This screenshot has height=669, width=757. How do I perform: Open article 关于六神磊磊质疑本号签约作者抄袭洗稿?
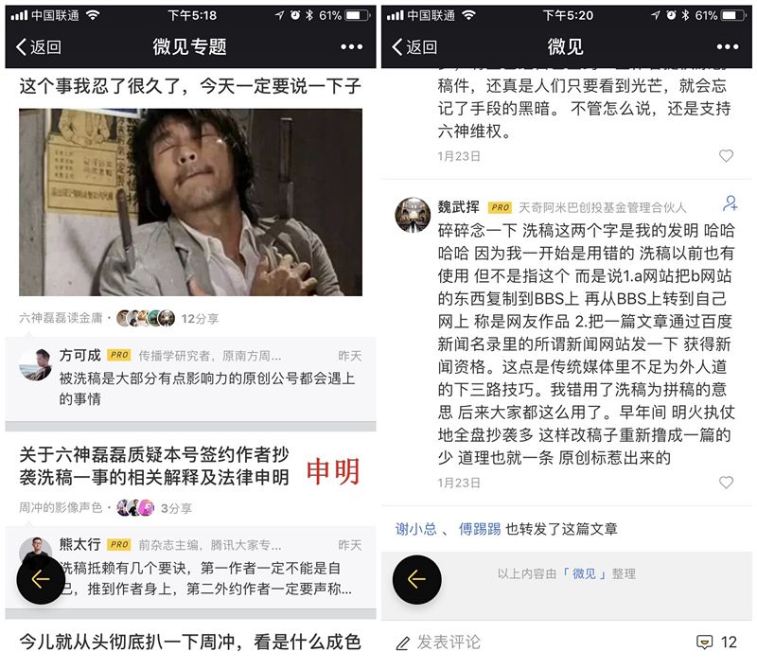(x=154, y=466)
